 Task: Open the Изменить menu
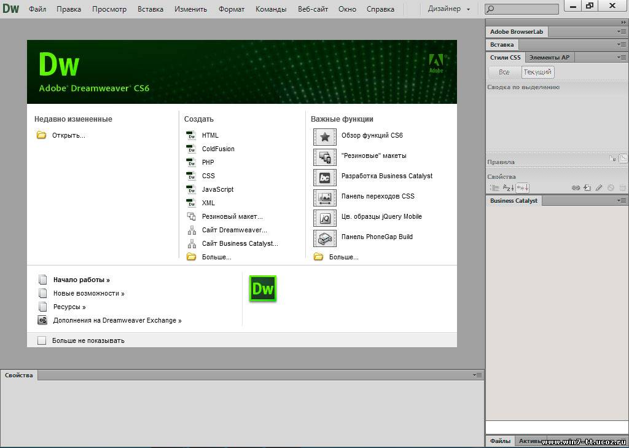tap(191, 9)
